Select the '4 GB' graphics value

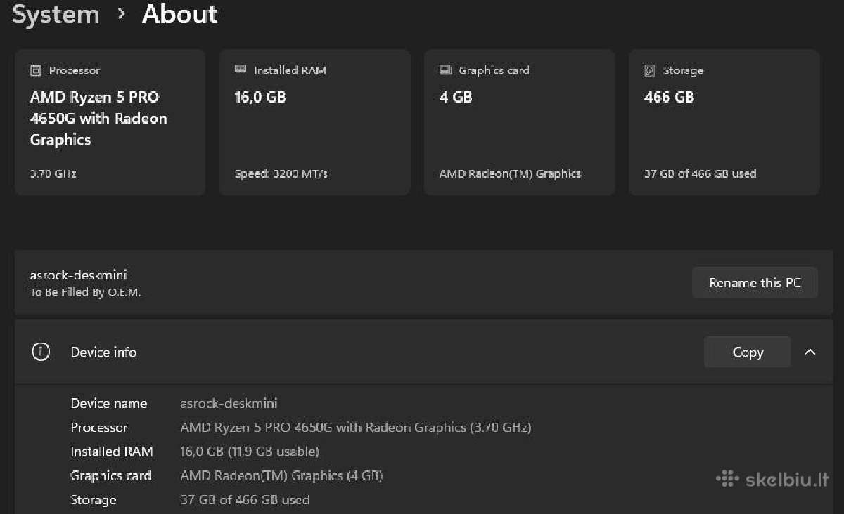(x=456, y=98)
